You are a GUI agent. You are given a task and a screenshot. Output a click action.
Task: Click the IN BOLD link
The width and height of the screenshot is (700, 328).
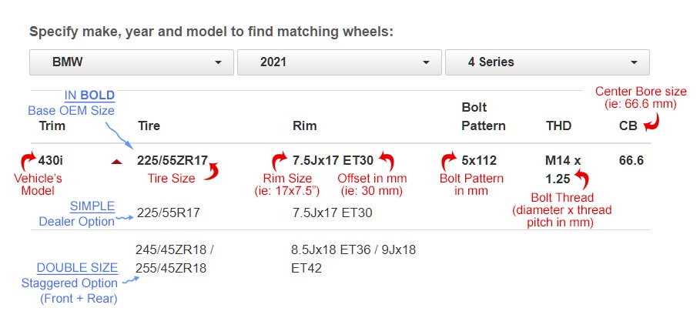pos(89,95)
